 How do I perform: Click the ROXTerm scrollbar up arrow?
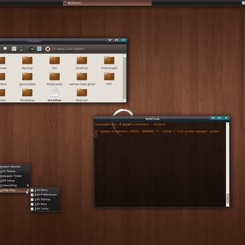(228, 124)
